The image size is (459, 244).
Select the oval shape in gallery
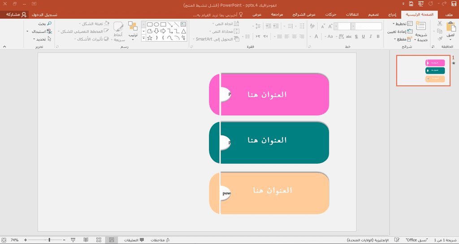tap(156, 24)
